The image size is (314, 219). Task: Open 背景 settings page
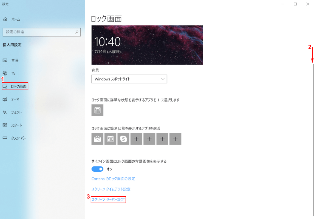click(x=15, y=60)
